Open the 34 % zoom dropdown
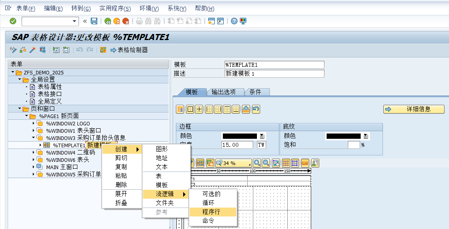The width and height of the screenshot is (449, 229). pyautogui.click(x=234, y=163)
